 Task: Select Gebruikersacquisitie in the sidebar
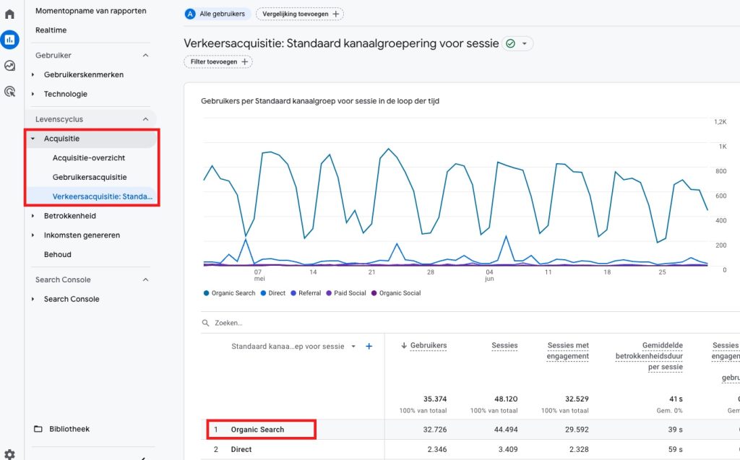point(90,177)
